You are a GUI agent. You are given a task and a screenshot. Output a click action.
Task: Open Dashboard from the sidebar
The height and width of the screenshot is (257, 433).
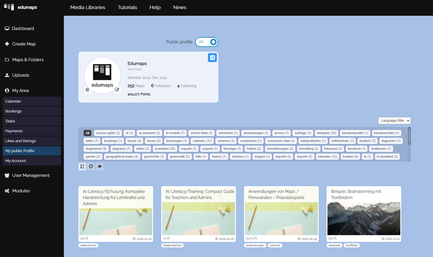(x=23, y=29)
